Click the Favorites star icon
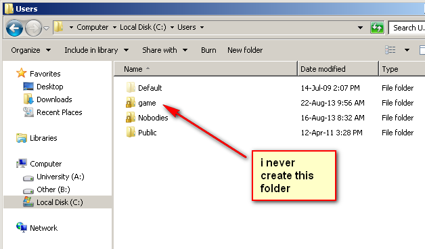This screenshot has height=249, width=425. click(x=21, y=73)
